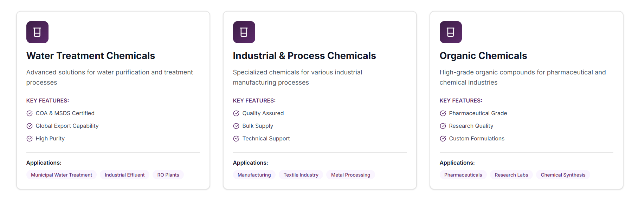Select the Municipal Water Treatment tag
Image resolution: width=632 pixels, height=205 pixels.
tap(62, 175)
